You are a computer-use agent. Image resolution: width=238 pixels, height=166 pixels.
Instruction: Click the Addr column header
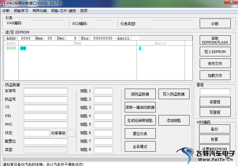11,43
